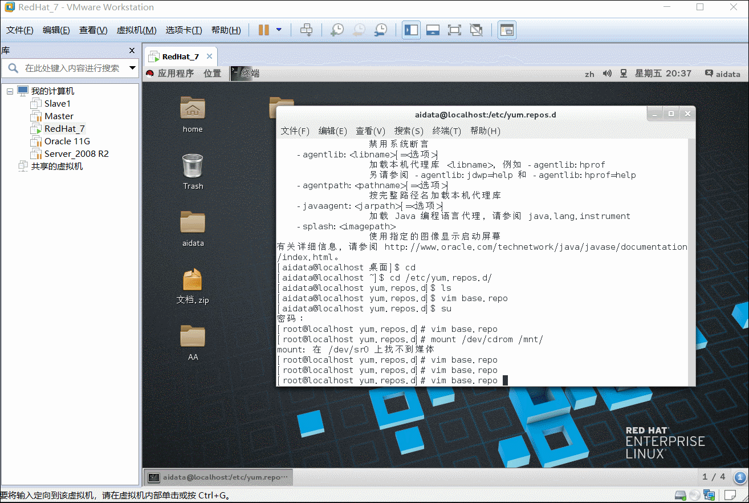Viewport: 749px width, 503px height.
Task: Select RedHat_7 in the library tree
Action: (x=64, y=129)
